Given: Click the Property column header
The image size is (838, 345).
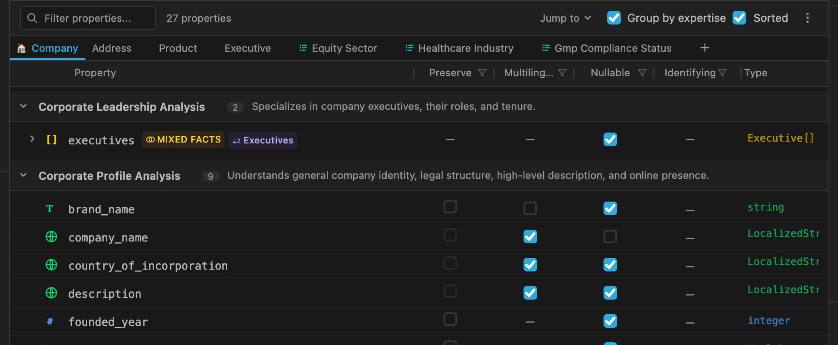Looking at the screenshot, I should point(95,73).
